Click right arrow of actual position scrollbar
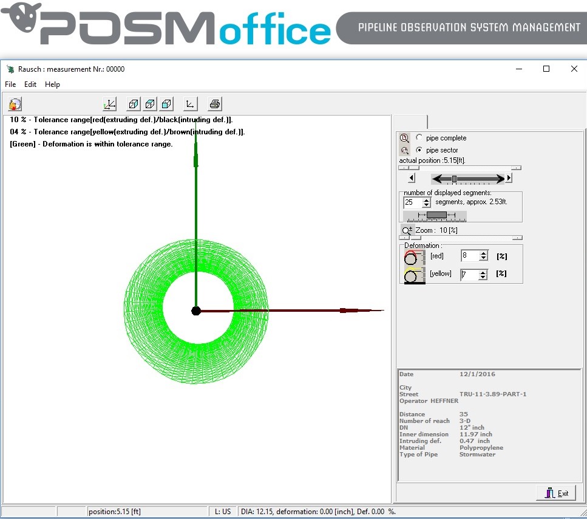 (x=516, y=168)
